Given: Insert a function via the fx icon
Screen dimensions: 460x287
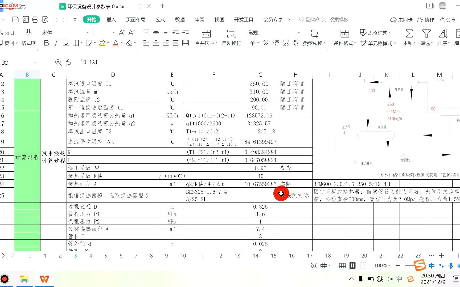Looking at the screenshot, I should pyautogui.click(x=68, y=62).
